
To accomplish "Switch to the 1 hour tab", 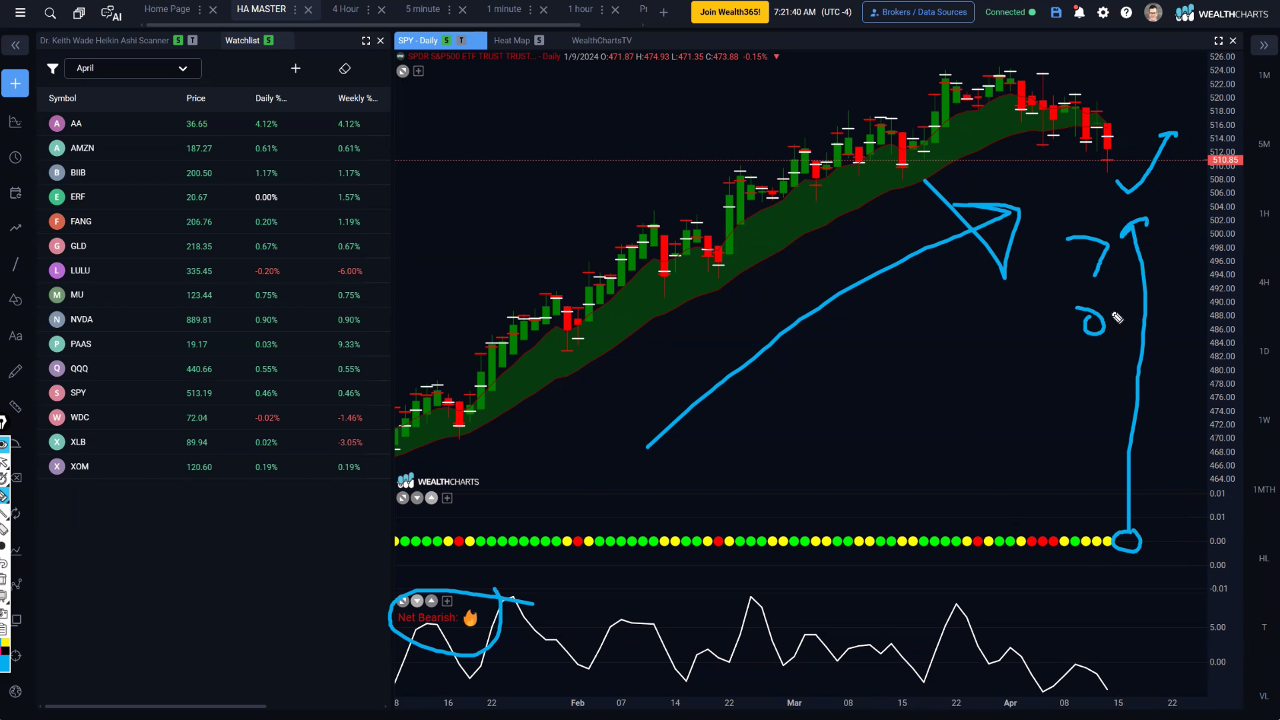I will [580, 9].
